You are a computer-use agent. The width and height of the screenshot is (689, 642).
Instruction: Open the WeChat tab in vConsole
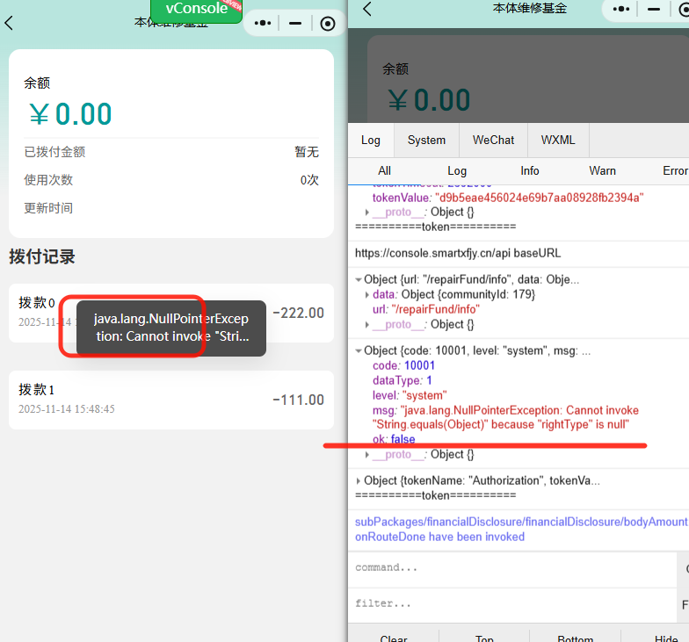pos(493,141)
